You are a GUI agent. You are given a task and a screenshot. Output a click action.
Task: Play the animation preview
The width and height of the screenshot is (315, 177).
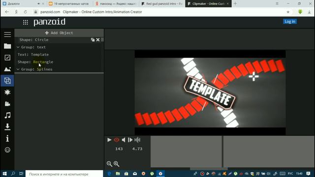coord(109,140)
